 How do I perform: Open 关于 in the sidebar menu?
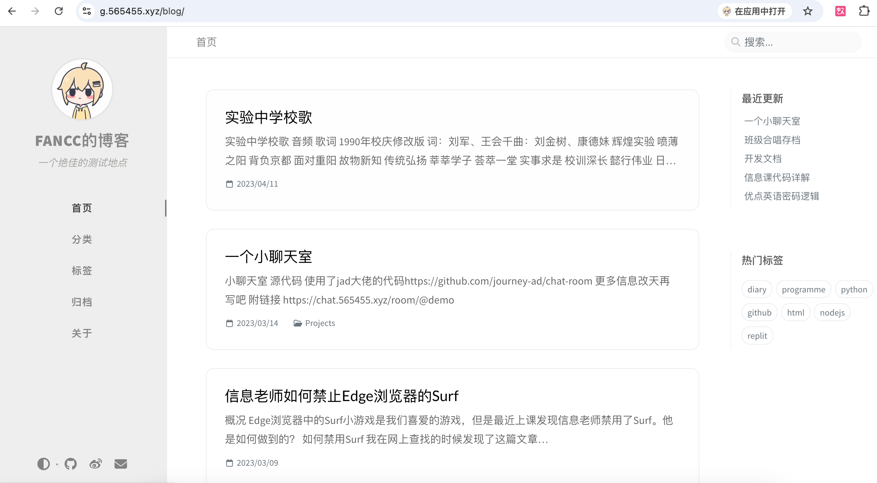(x=82, y=333)
